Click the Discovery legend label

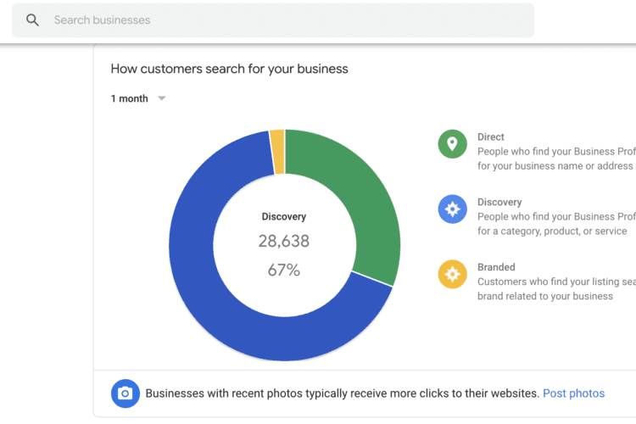tap(499, 202)
